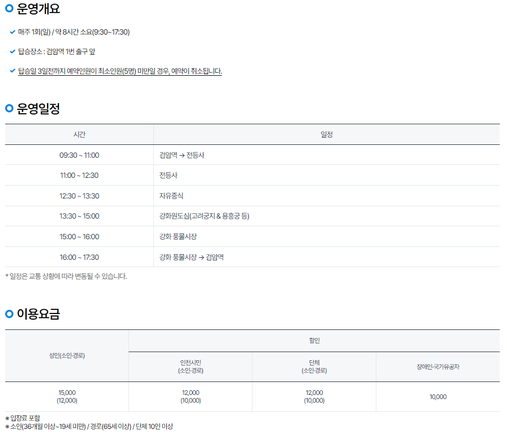Viewport: 507px width, 432px height.
Task: Select the time cell 15:00 ~ 16:00
Action: point(79,237)
